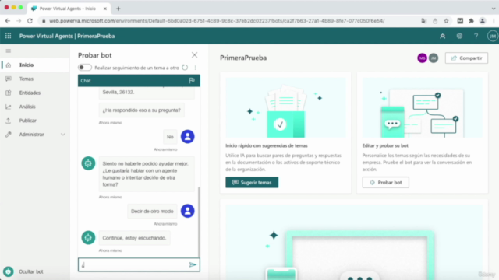499x280 pixels.
Task: Open Entidades in the sidebar
Action: point(34,93)
